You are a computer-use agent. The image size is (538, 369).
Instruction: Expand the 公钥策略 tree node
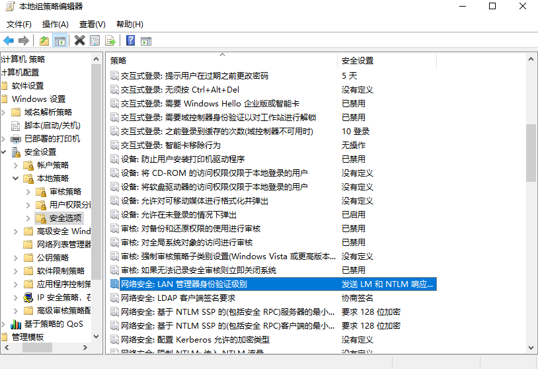click(x=16, y=258)
